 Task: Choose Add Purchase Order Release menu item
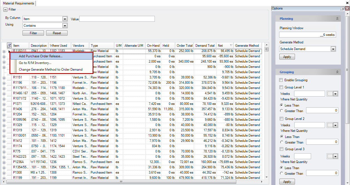click(41, 56)
